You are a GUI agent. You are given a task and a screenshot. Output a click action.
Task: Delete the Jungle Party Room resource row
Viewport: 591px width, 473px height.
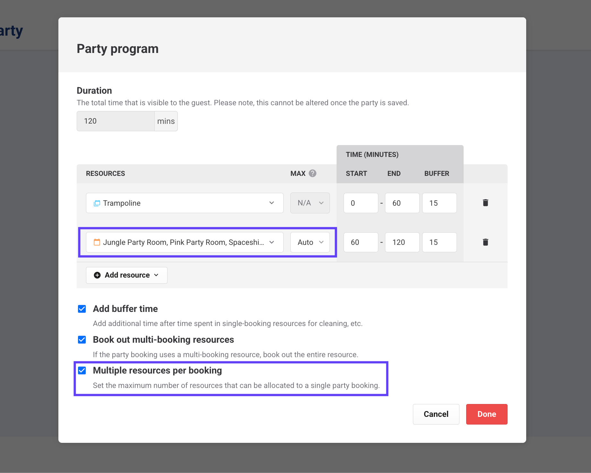tap(485, 242)
